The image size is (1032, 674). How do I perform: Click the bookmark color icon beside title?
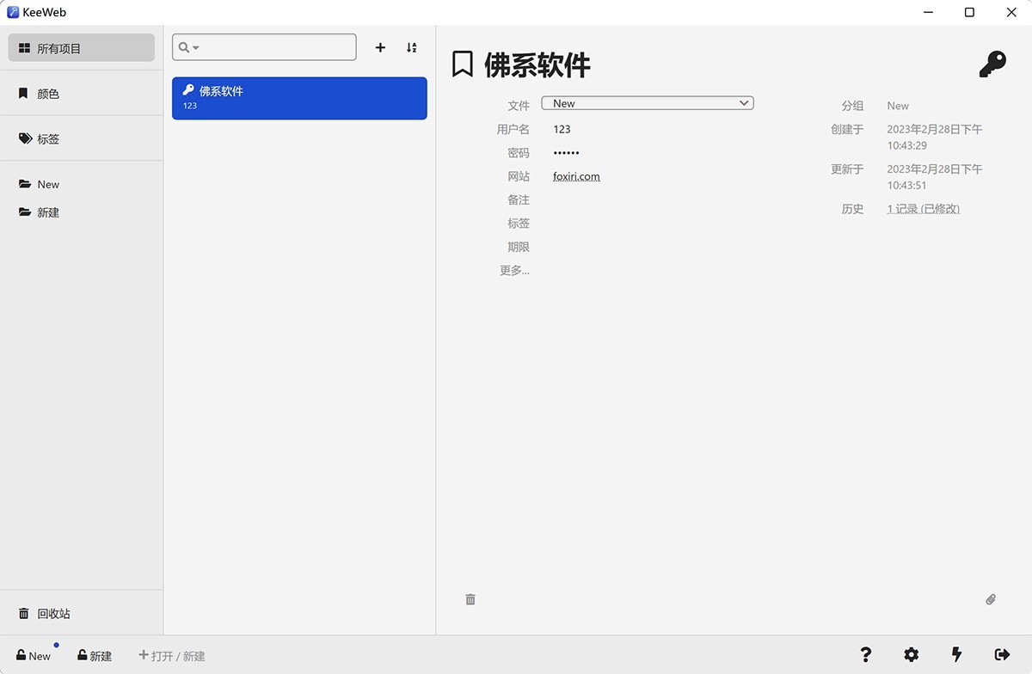463,64
